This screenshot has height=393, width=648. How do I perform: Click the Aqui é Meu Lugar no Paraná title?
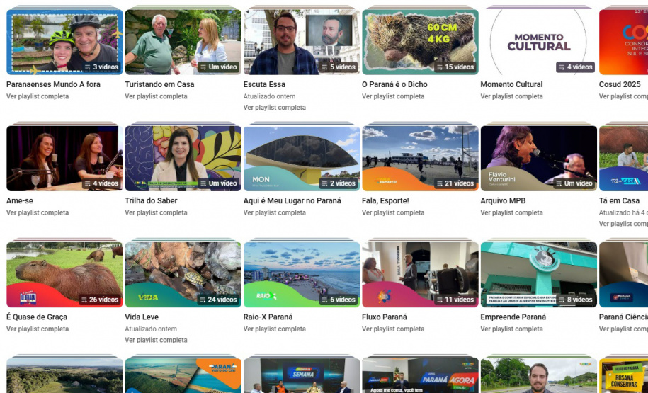point(292,201)
